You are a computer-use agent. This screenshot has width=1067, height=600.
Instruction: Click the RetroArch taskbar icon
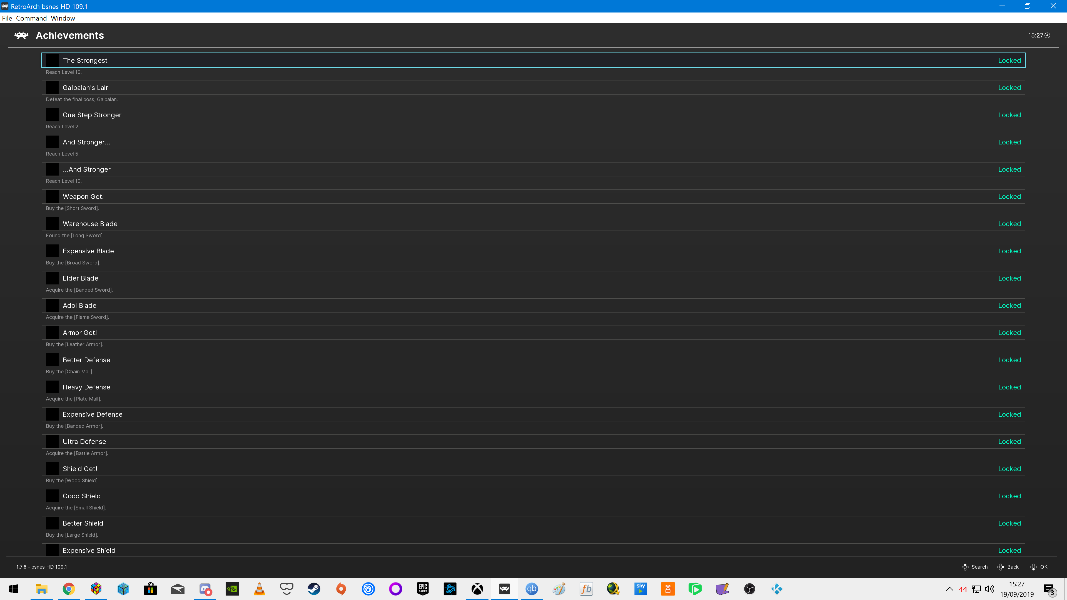(504, 589)
